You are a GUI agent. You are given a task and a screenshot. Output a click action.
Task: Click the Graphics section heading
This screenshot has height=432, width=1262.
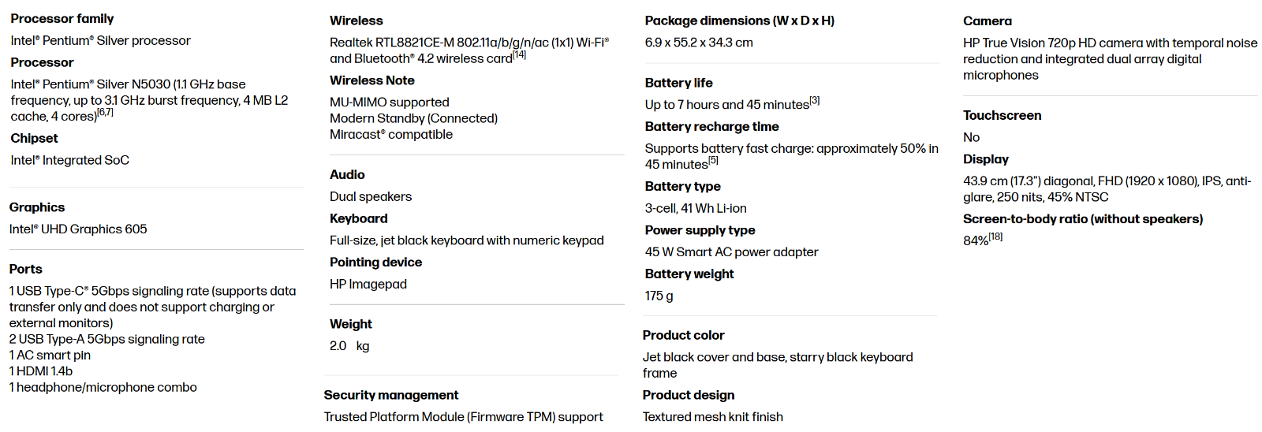[x=37, y=207]
